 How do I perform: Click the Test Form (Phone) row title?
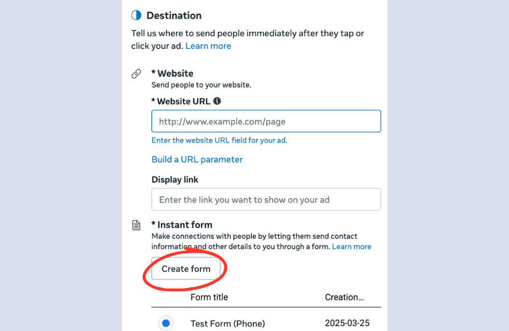pyautogui.click(x=228, y=323)
